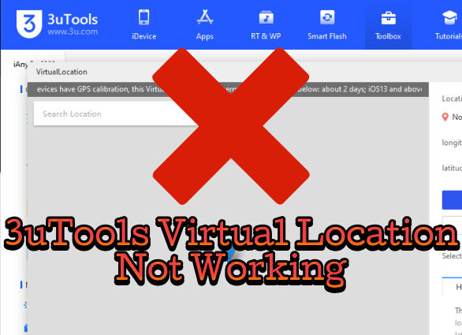The image size is (462, 335).
Task: Click the GPS calibration notice banner
Action: (x=228, y=89)
